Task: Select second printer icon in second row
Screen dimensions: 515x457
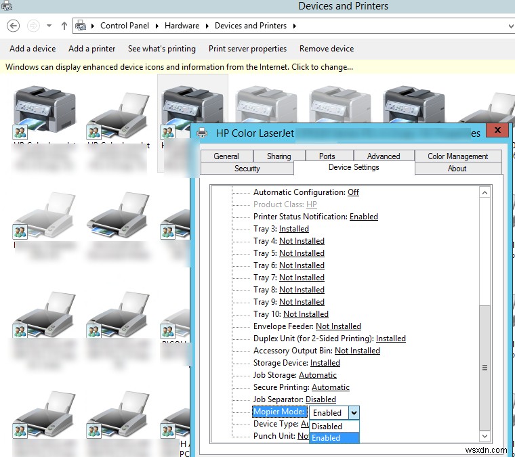Action: [118, 215]
